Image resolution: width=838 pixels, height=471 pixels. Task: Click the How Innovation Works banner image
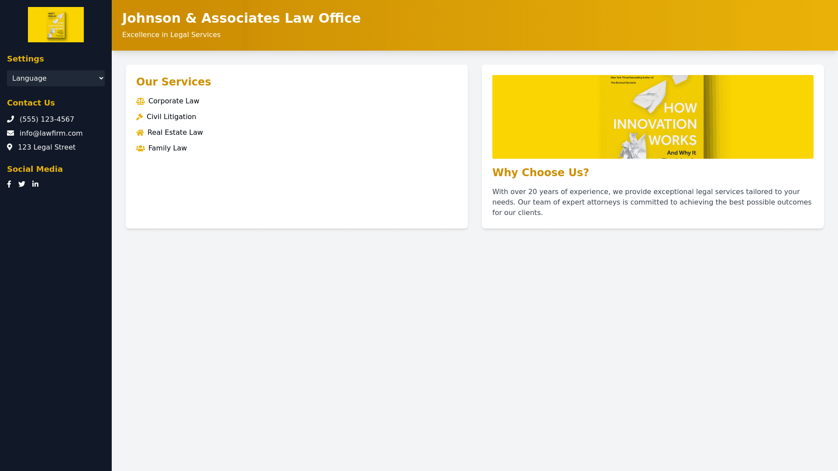[x=653, y=117]
